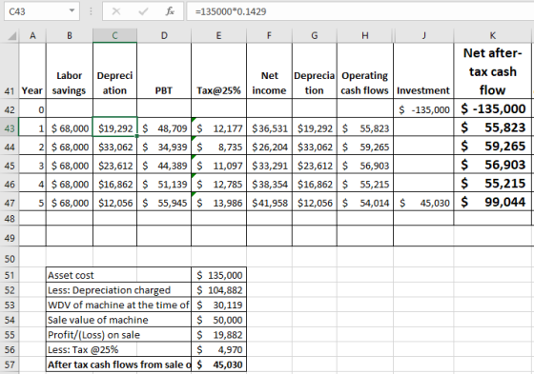
Task: Select column A header
Action: 32,35
